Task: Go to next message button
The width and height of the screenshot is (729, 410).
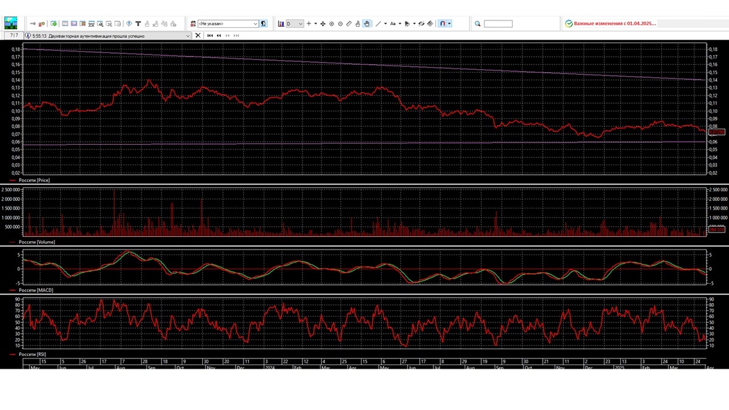Action: (228, 36)
